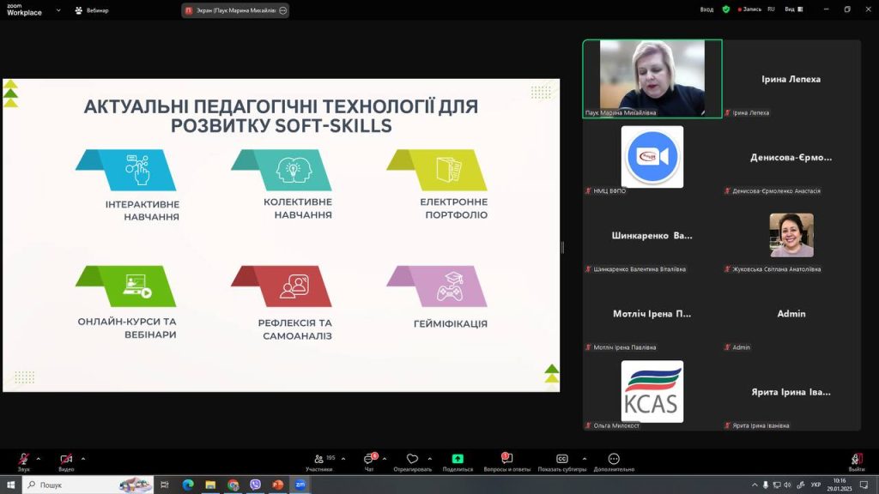Open Вопросы и ответы Q&A panel

pos(506,460)
